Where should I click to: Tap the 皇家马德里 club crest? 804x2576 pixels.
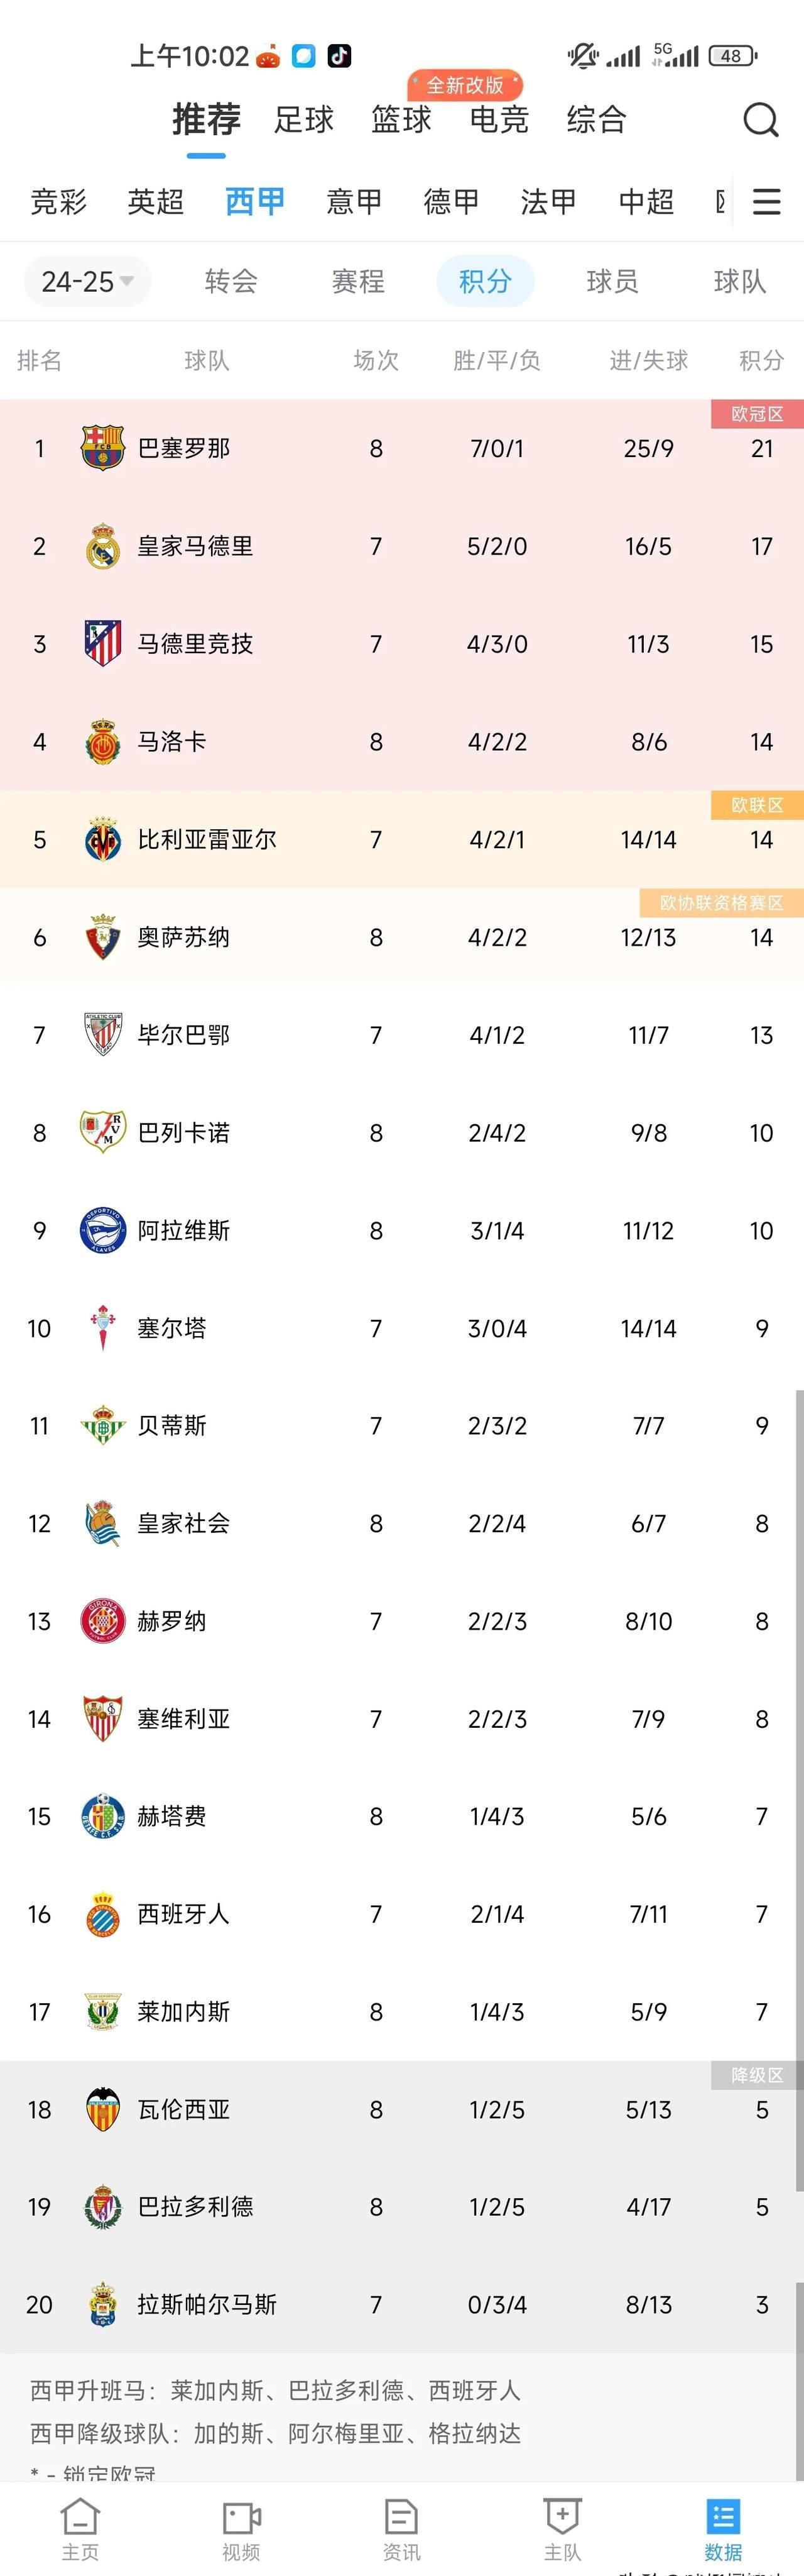coord(102,546)
